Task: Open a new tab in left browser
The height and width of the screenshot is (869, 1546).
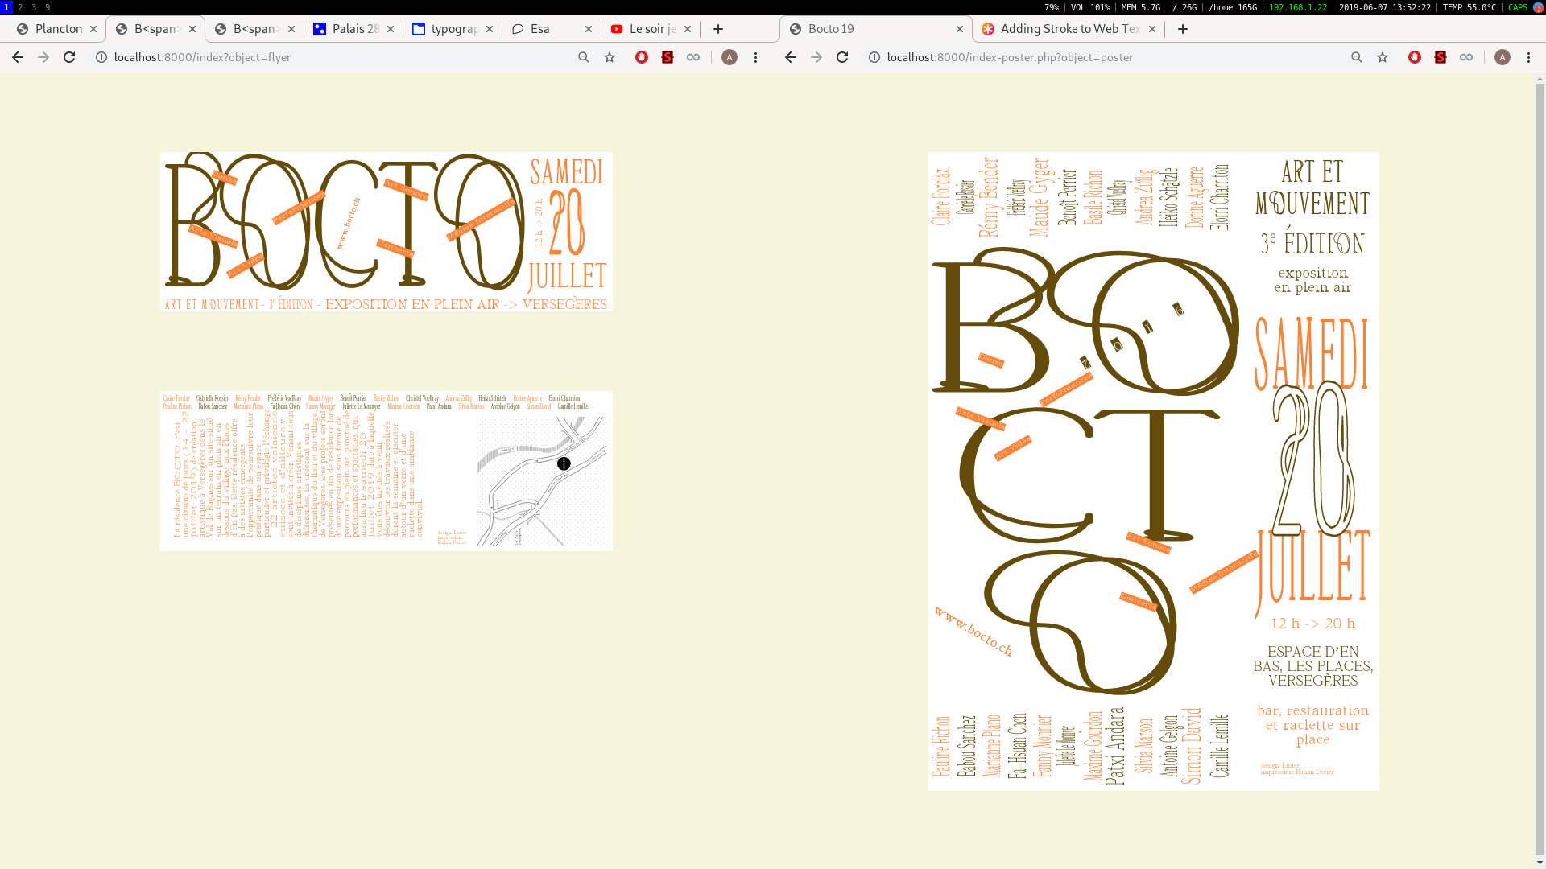Action: pyautogui.click(x=718, y=29)
